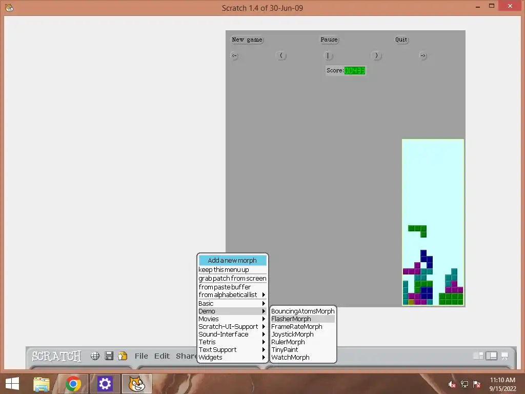Image resolution: width=525 pixels, height=394 pixels.
Task: Open the gear settings app on taskbar
Action: (105, 384)
